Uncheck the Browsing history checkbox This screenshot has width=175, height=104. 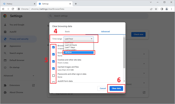pyautogui.click(x=53, y=47)
